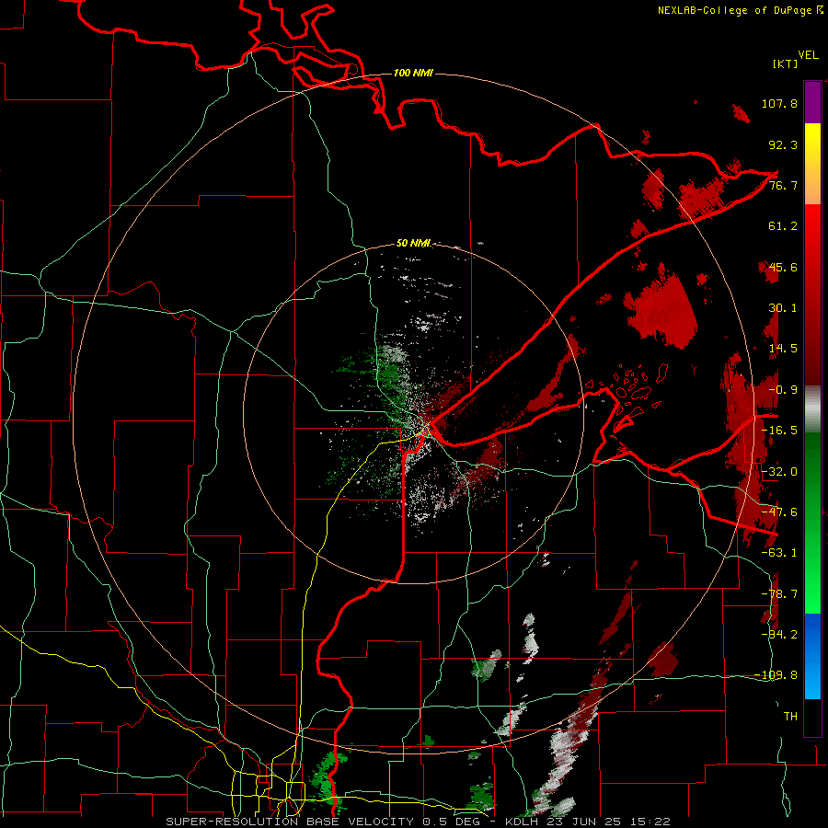
Task: Click the Super-Resolution Base Velocity caption
Action: point(418,822)
